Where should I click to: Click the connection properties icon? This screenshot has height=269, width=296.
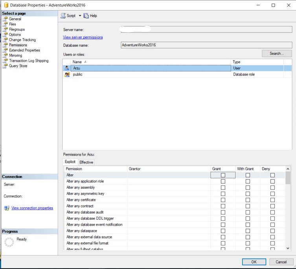click(7, 208)
